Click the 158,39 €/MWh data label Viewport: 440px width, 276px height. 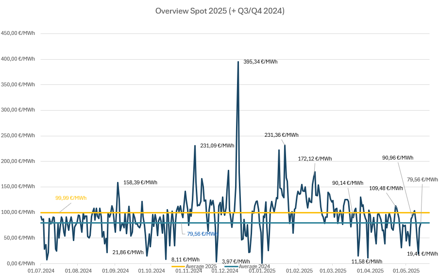click(x=141, y=182)
